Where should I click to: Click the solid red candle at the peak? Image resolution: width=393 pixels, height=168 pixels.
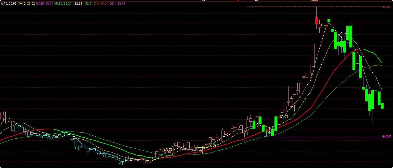[316, 21]
